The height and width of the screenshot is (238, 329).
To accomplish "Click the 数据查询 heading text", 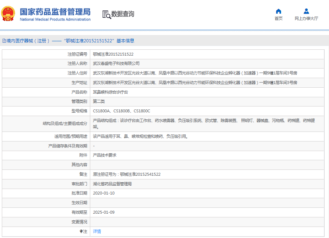I will pyautogui.click(x=123, y=14).
